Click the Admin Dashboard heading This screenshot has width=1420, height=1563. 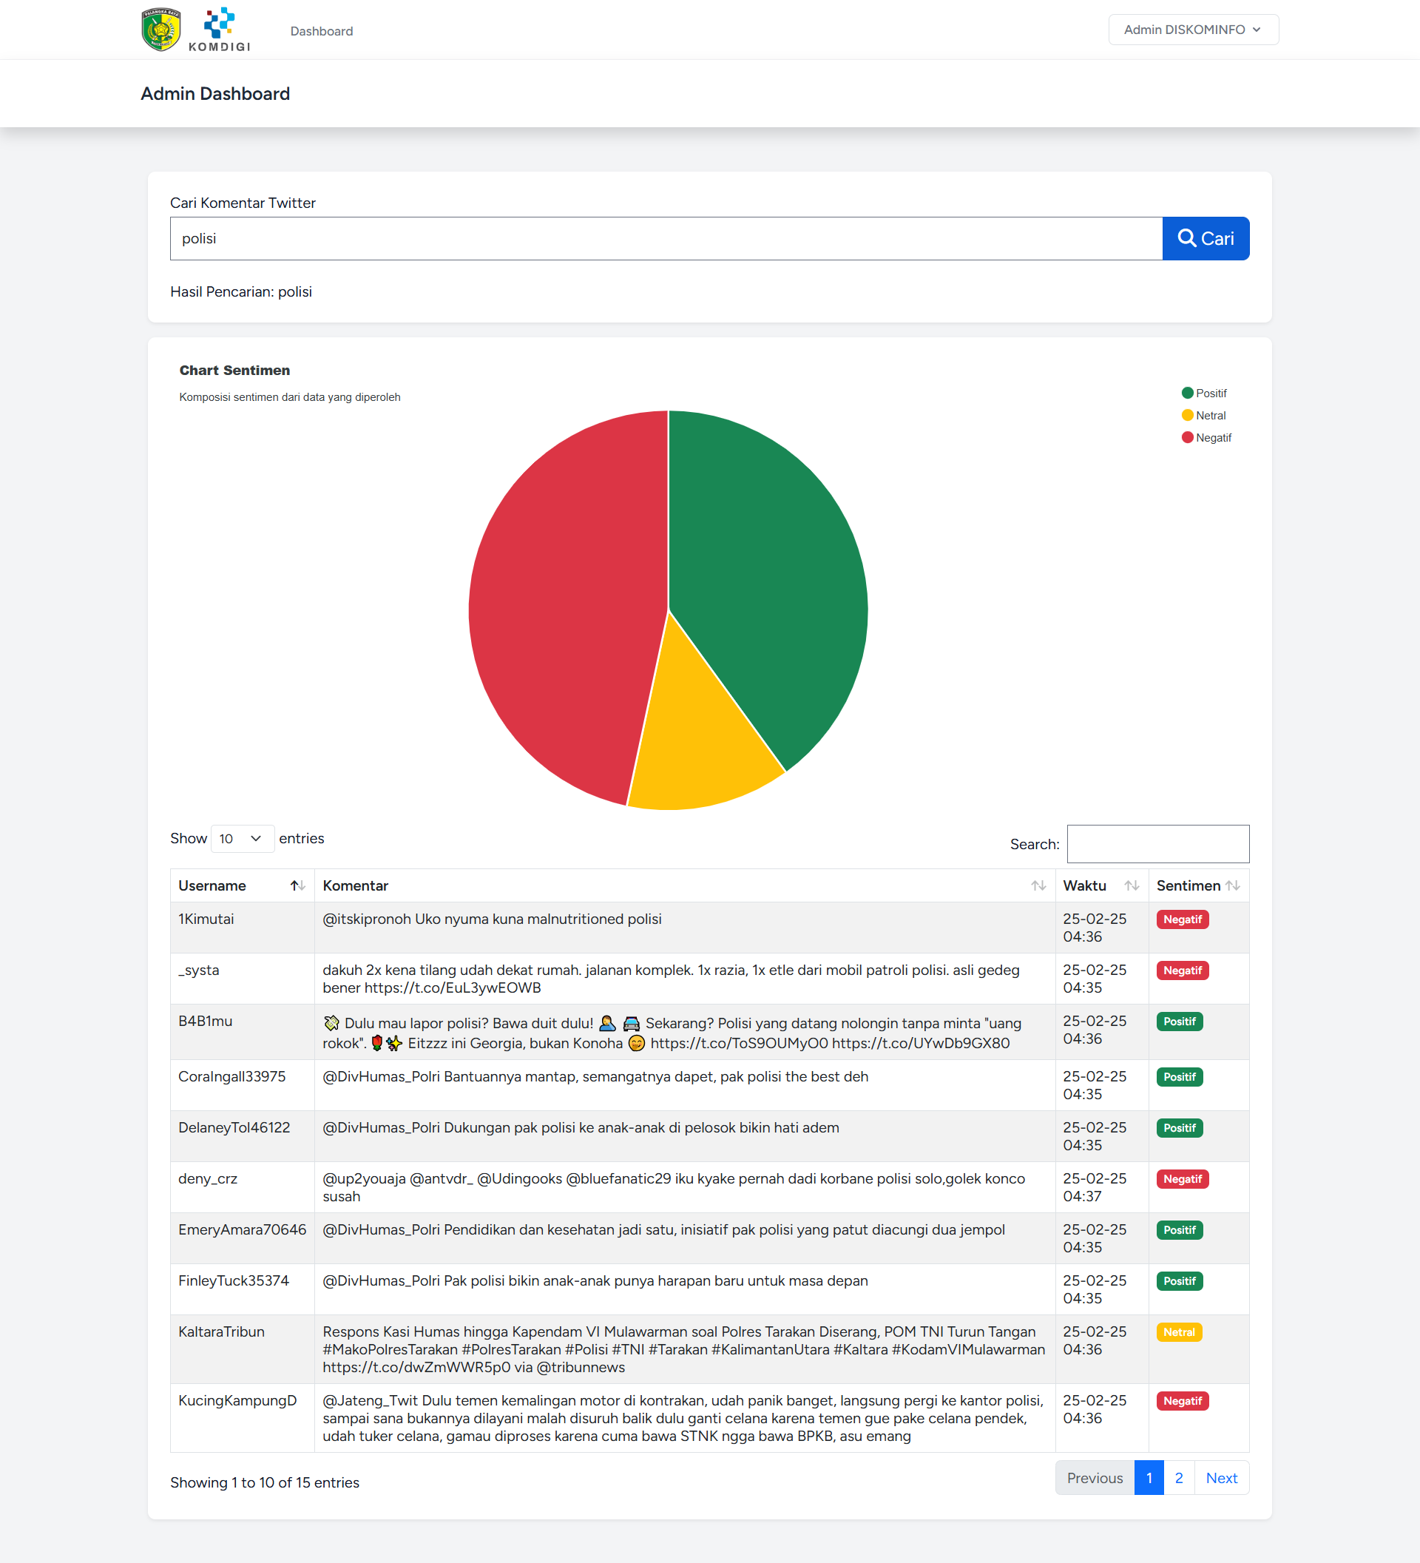[x=214, y=94]
